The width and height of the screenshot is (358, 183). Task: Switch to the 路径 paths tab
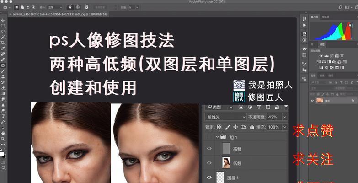point(331,75)
